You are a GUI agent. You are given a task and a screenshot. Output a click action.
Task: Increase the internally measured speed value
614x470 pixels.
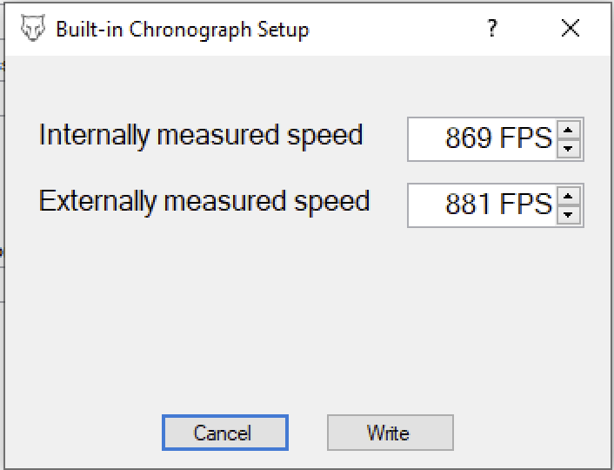tap(569, 131)
